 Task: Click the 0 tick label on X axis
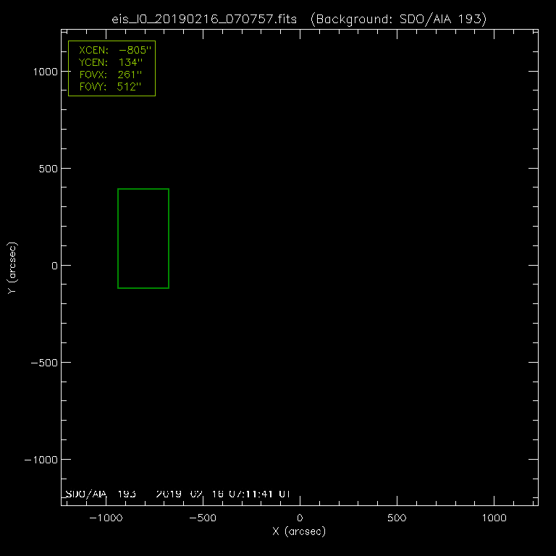click(300, 518)
